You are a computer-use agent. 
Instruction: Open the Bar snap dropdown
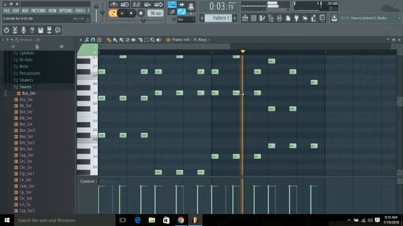(x=186, y=19)
